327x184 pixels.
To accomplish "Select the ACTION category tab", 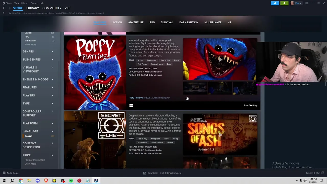I will [117, 22].
